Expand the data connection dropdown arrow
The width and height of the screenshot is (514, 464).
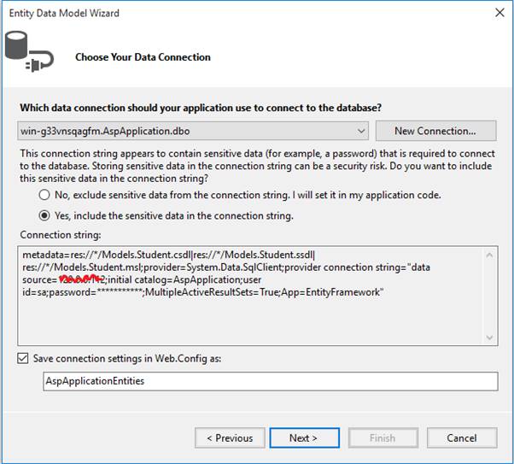[x=362, y=132]
